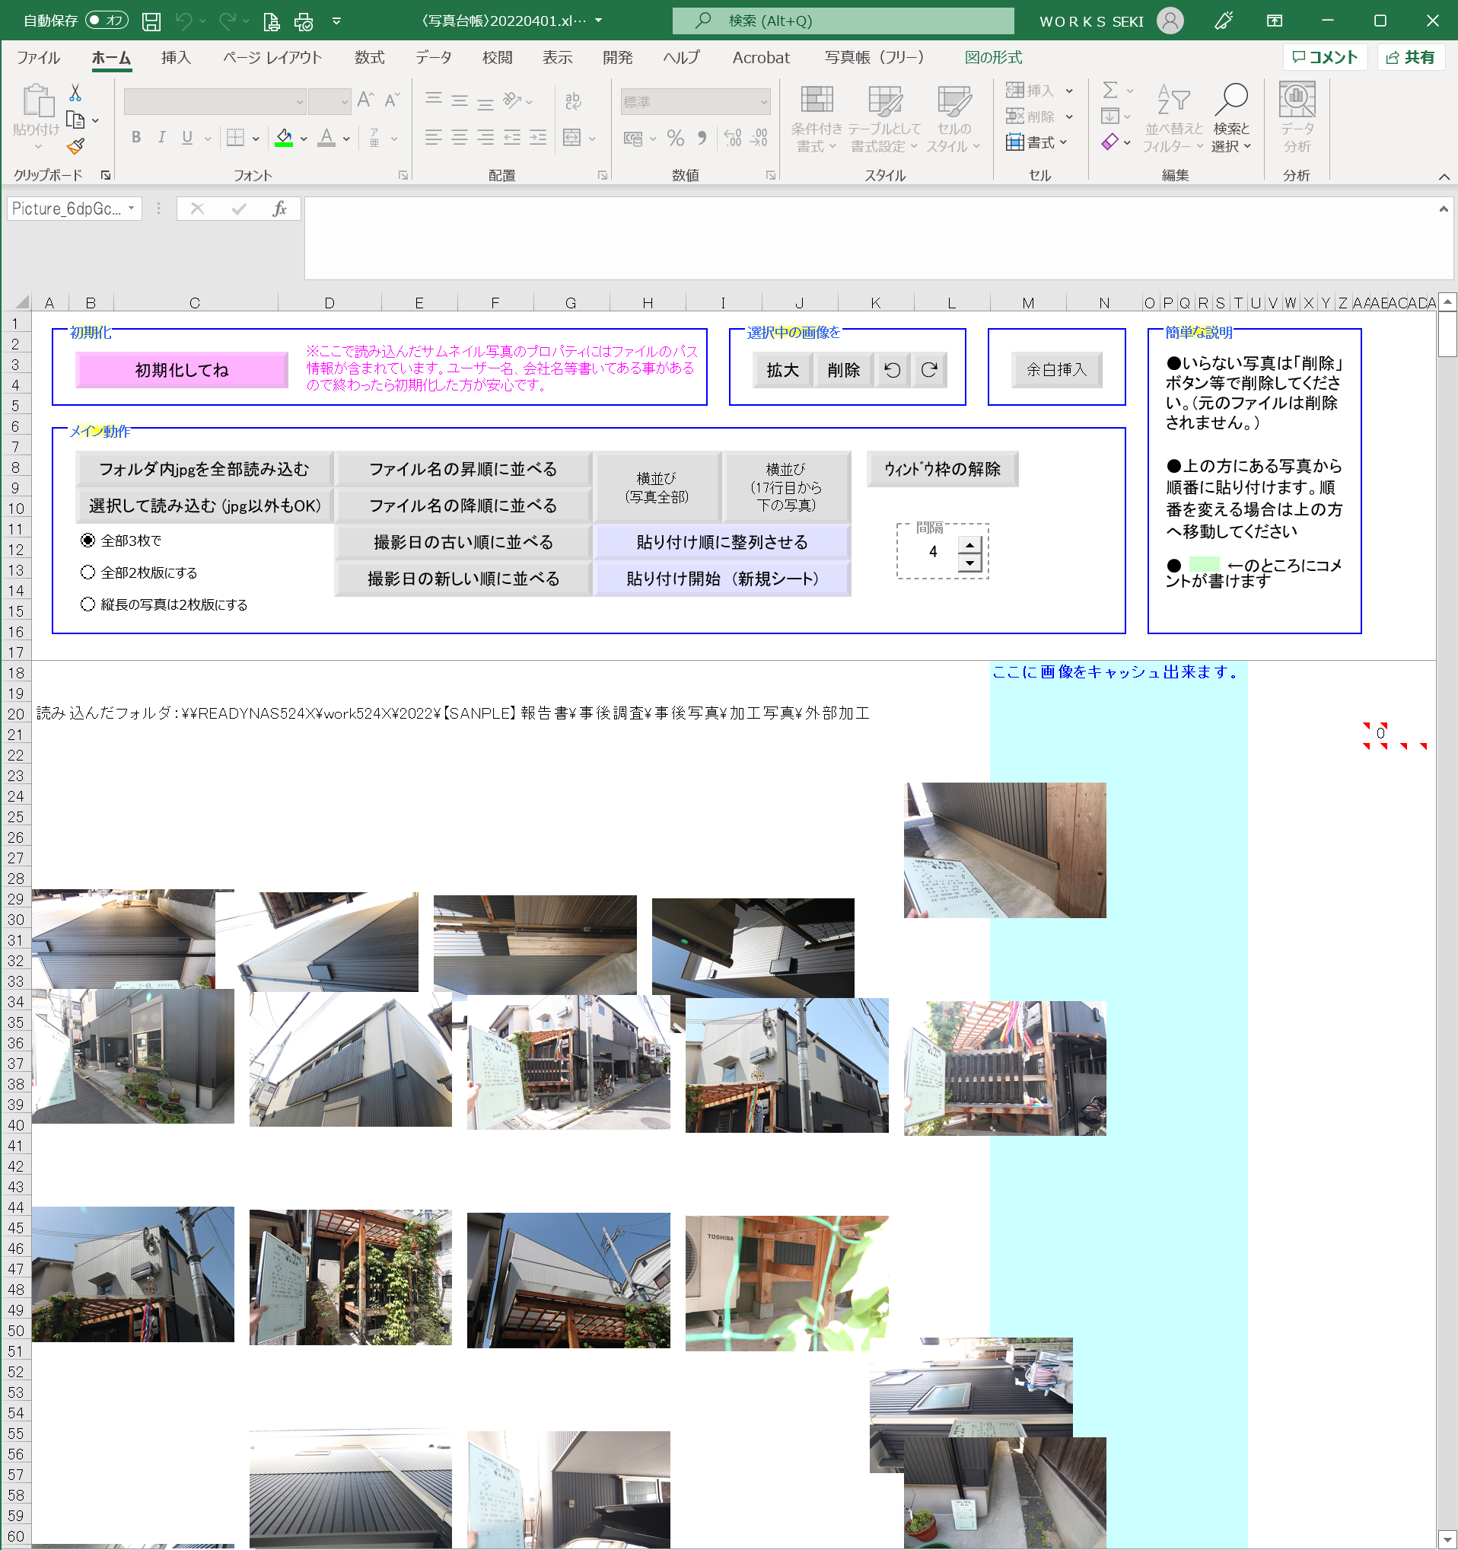Open the 挿入 ribbon tab
The image size is (1458, 1550).
point(175,58)
